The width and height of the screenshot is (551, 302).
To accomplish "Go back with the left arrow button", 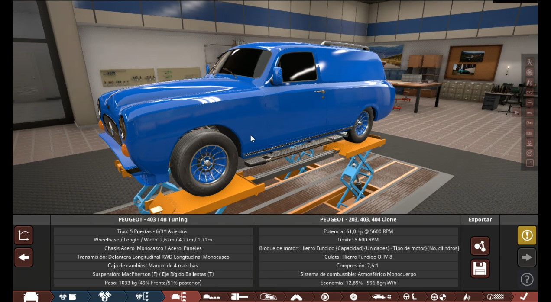I will [x=24, y=257].
